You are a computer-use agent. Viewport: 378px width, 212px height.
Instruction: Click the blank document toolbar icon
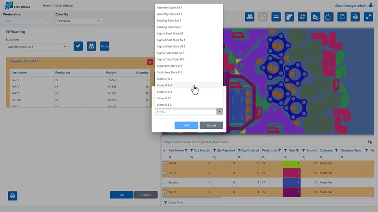click(342, 17)
